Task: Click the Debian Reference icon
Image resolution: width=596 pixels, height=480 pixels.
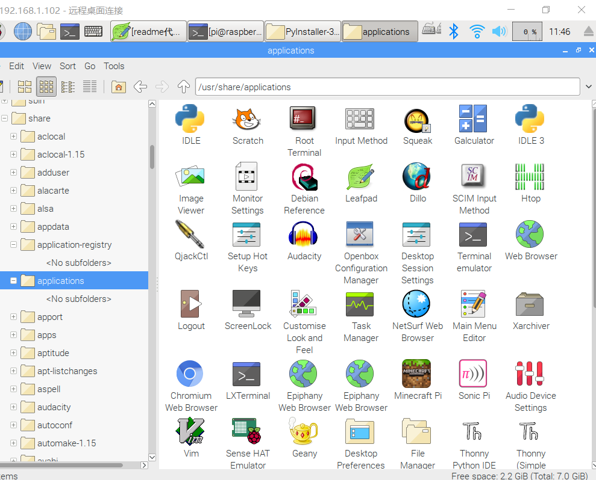Action: [304, 176]
